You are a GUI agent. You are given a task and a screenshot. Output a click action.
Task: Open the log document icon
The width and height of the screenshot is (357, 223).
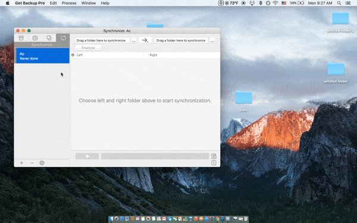(x=214, y=156)
